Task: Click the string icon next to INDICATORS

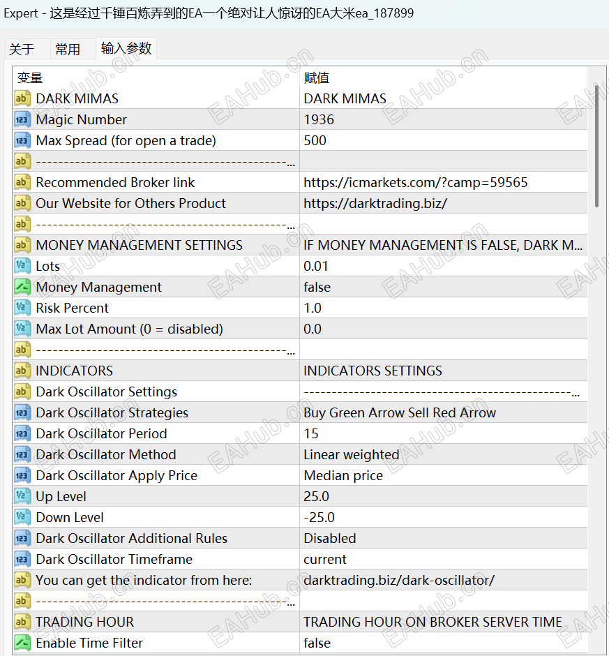Action: (x=22, y=371)
